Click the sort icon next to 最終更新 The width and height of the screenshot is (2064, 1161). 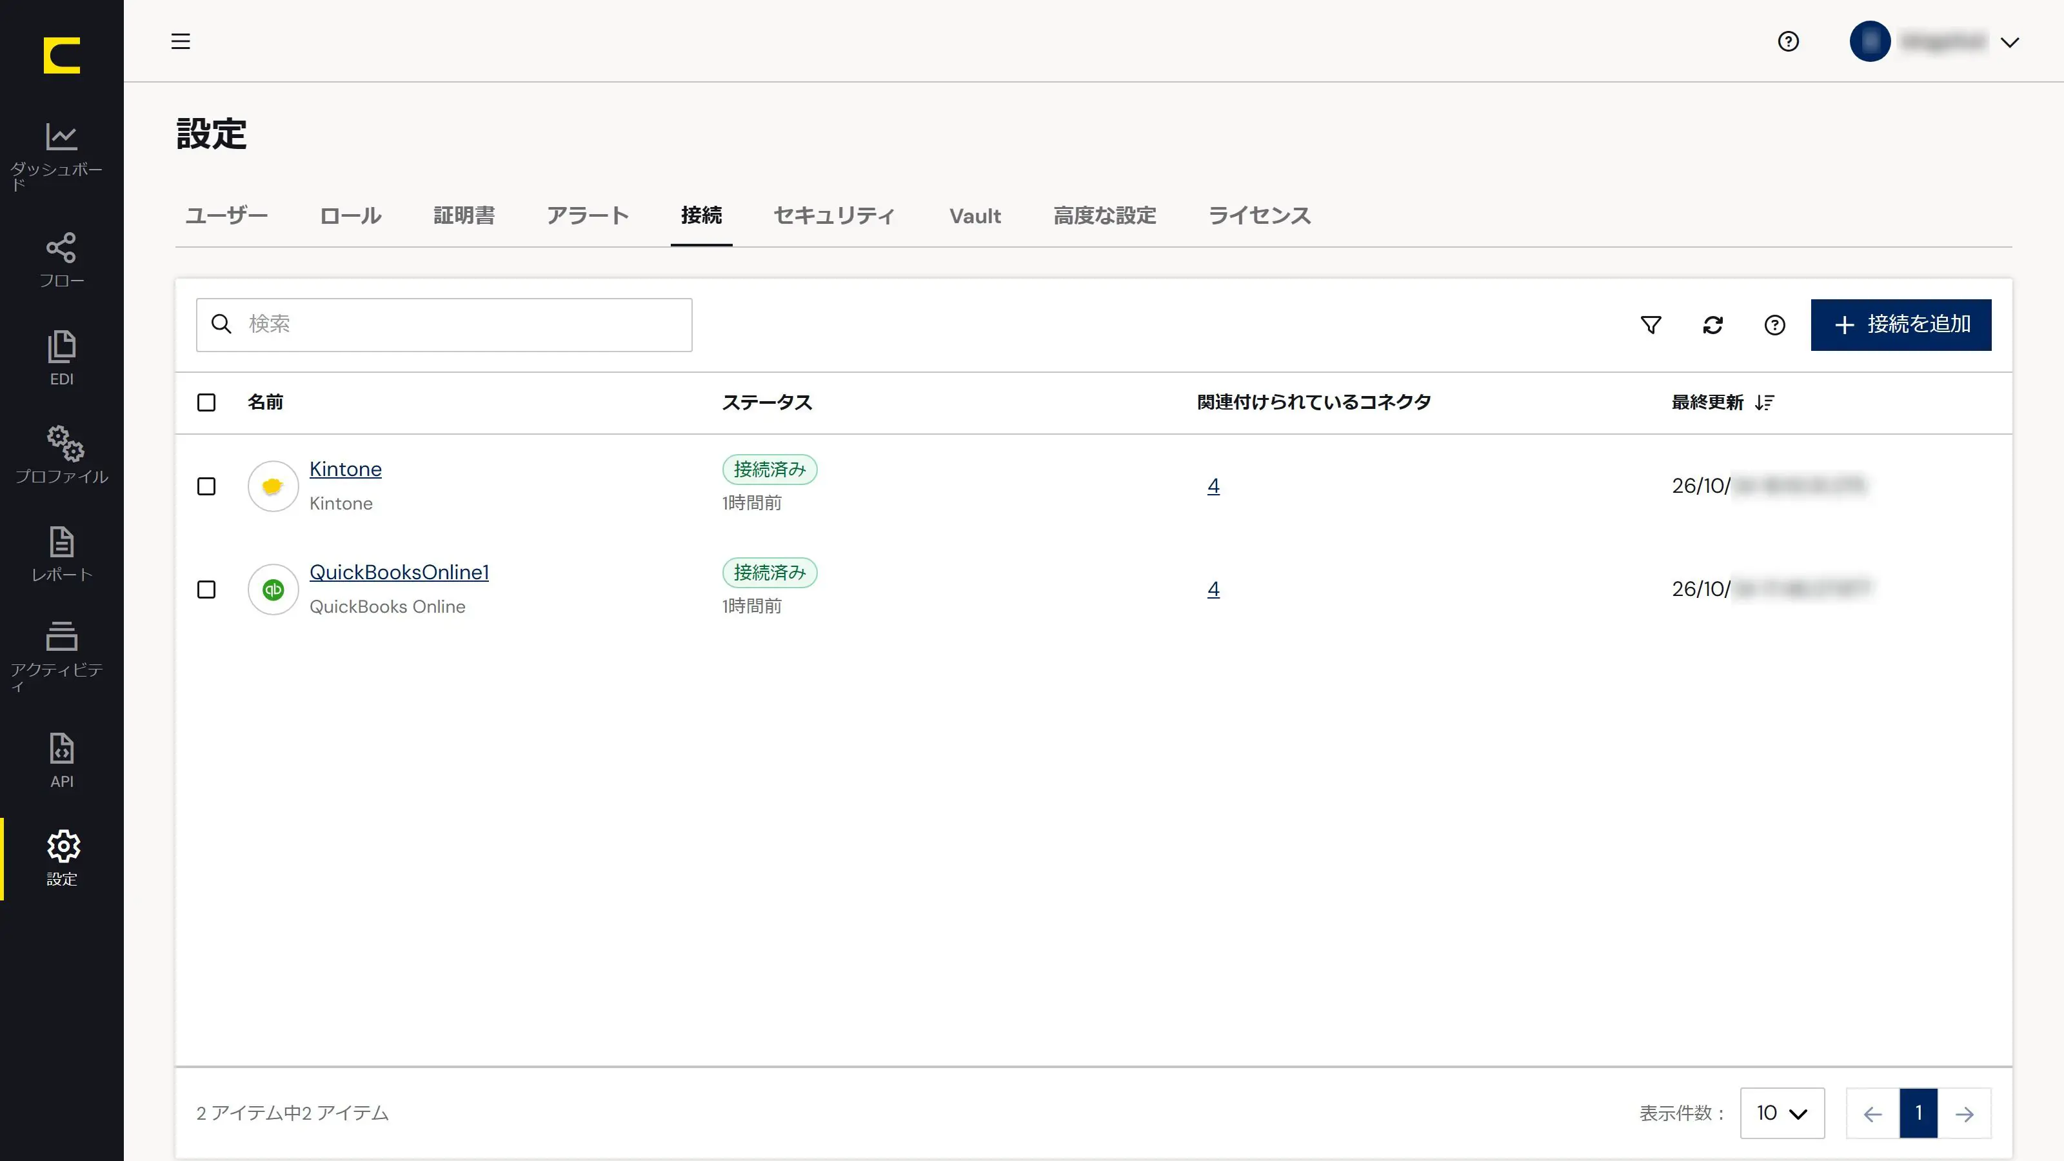click(x=1763, y=402)
